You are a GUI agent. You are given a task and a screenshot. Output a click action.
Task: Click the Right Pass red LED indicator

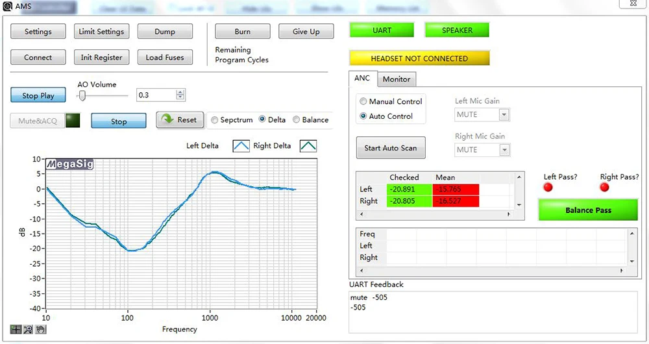point(604,188)
